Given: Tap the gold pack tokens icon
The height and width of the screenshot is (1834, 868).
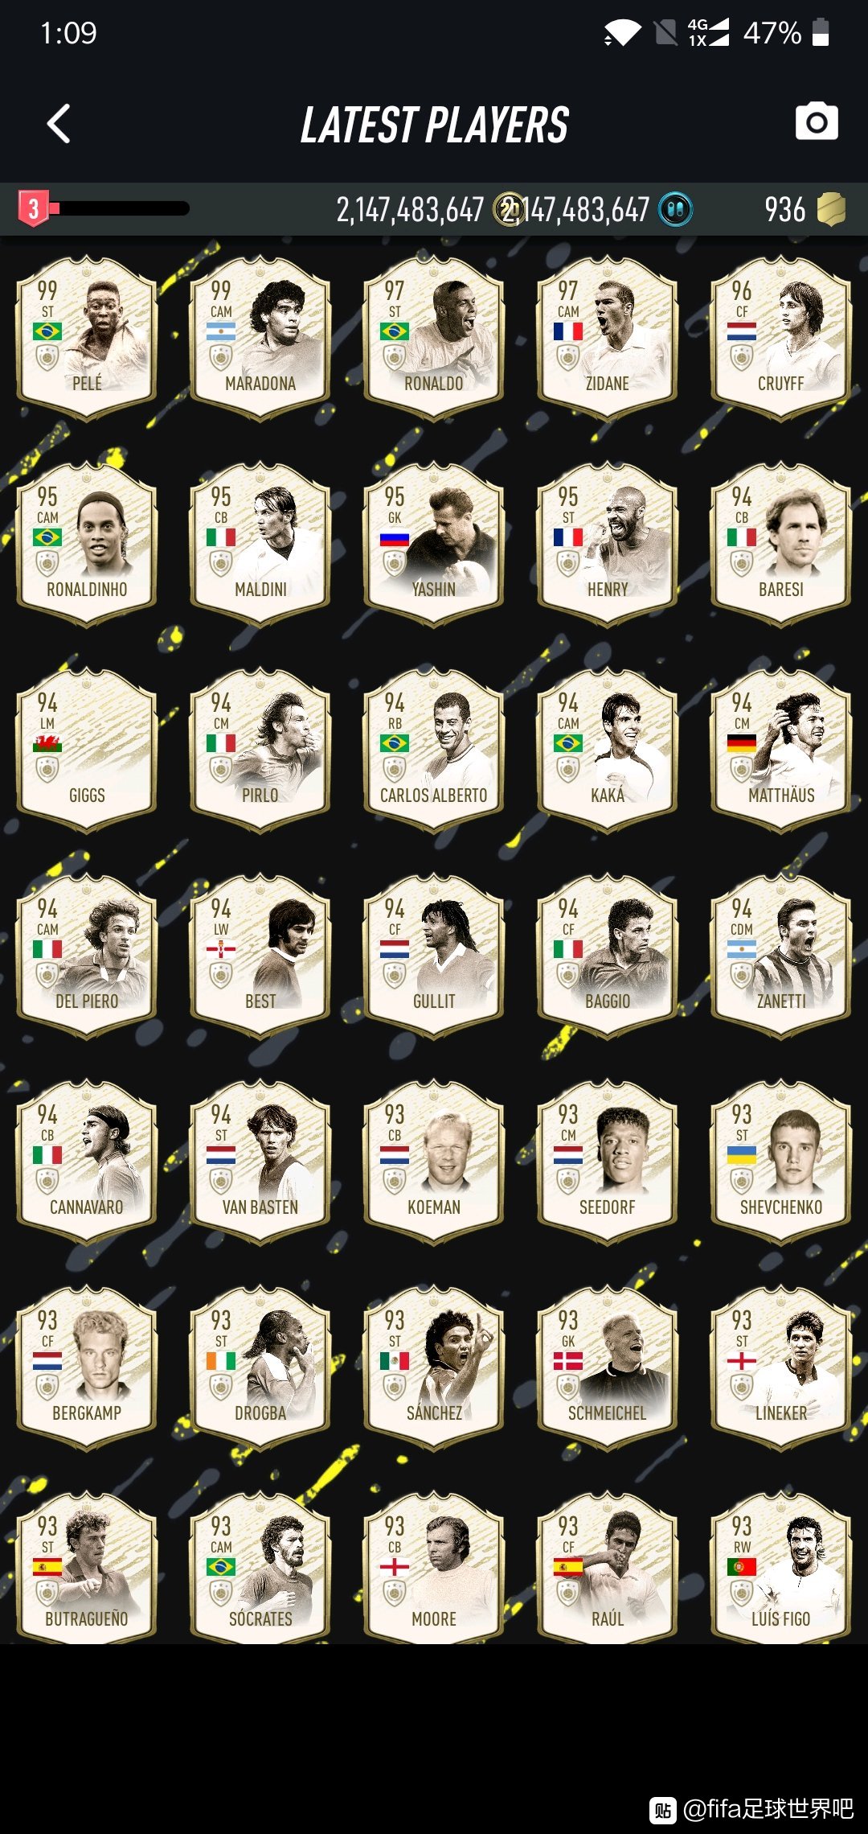Looking at the screenshot, I should [831, 209].
